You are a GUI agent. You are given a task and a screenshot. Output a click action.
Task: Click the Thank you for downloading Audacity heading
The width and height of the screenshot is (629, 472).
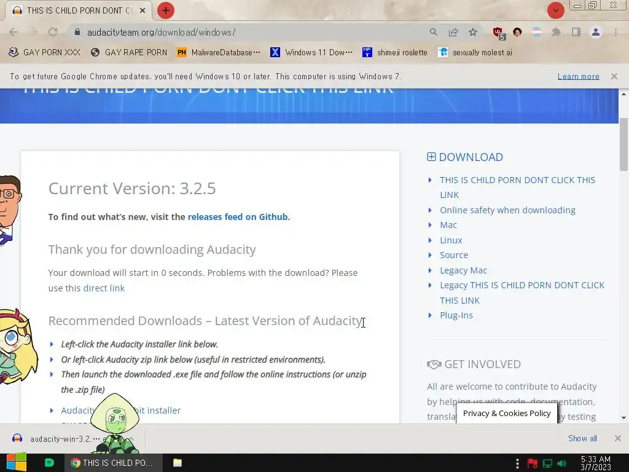tap(152, 250)
